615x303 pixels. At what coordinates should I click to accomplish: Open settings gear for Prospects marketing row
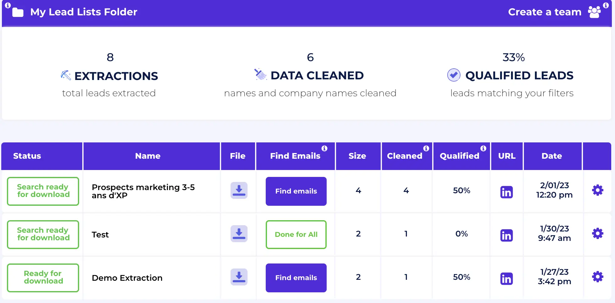[x=597, y=190]
